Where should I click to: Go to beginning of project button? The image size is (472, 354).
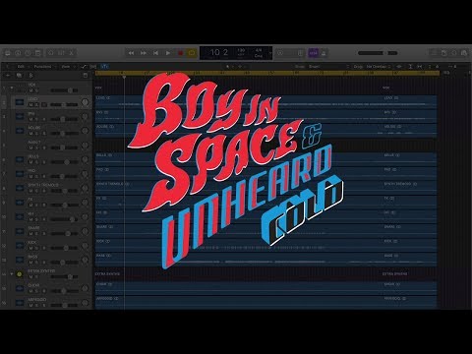point(155,53)
